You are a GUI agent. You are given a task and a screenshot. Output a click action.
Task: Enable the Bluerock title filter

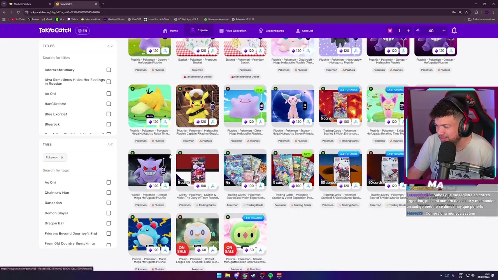tap(109, 124)
